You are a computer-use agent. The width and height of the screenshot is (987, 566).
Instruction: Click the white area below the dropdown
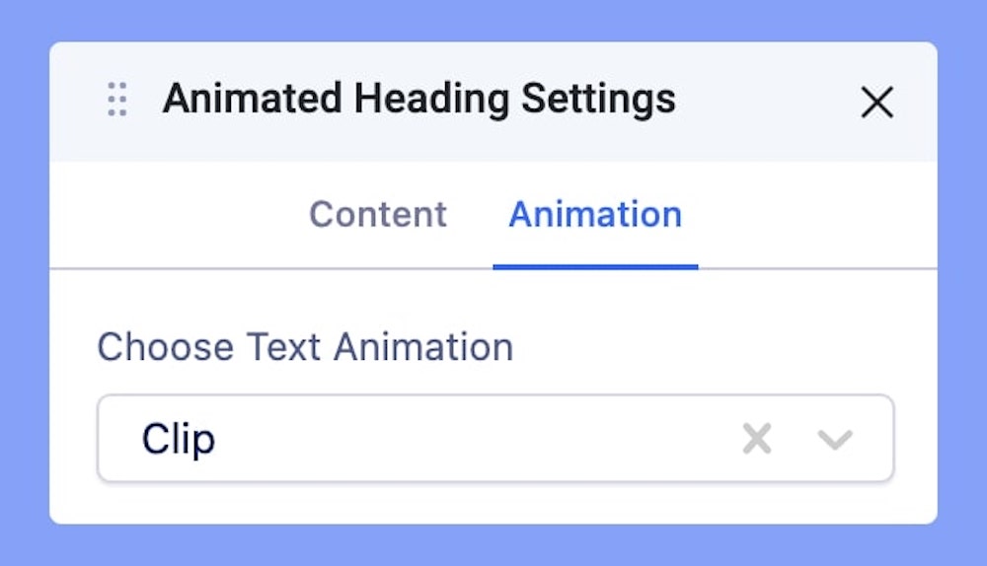[x=493, y=503]
